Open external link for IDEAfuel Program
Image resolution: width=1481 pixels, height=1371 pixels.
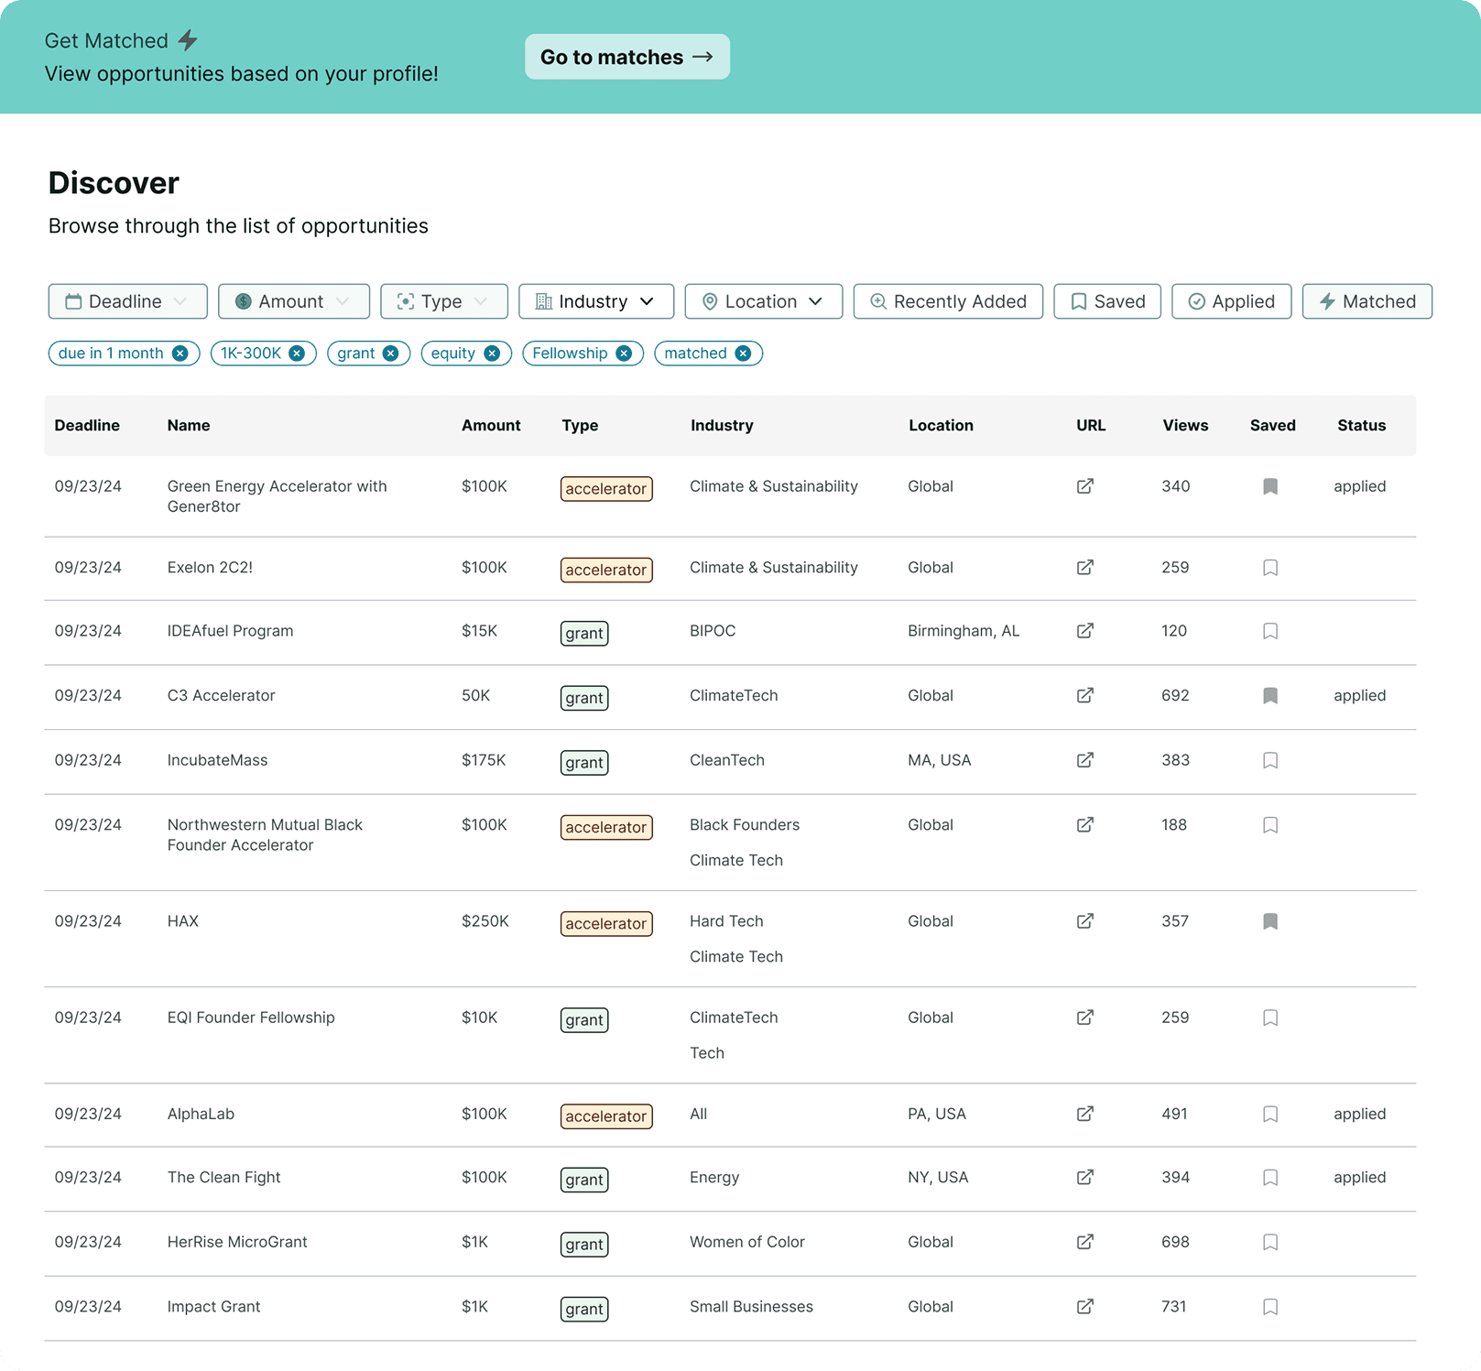tap(1084, 631)
